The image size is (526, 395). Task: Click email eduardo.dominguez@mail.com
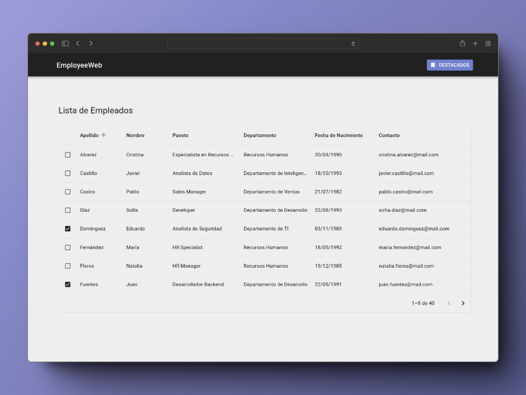pyautogui.click(x=414, y=229)
